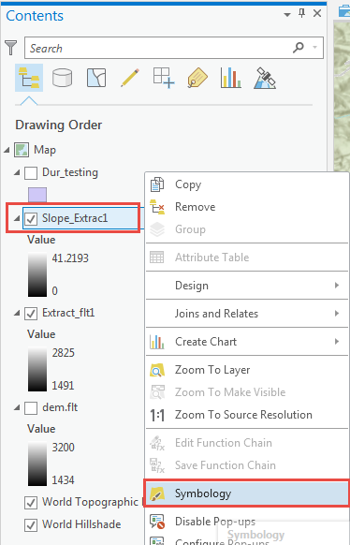Open the Contents pane options dropdown arrow
This screenshot has width=350, height=545.
tap(286, 15)
